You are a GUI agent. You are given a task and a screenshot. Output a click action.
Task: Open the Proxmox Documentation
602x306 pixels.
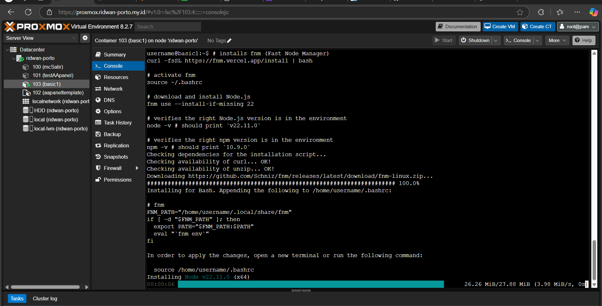coord(457,26)
